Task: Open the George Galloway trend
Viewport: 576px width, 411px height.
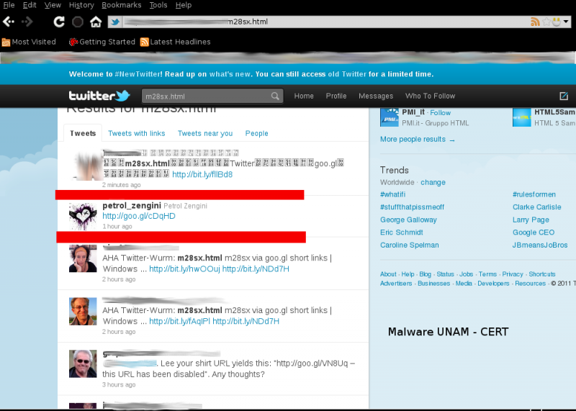Action: click(408, 220)
